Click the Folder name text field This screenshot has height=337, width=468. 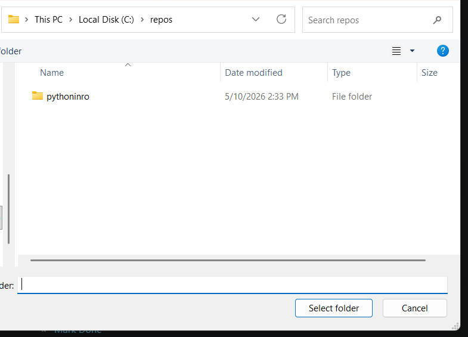232,285
